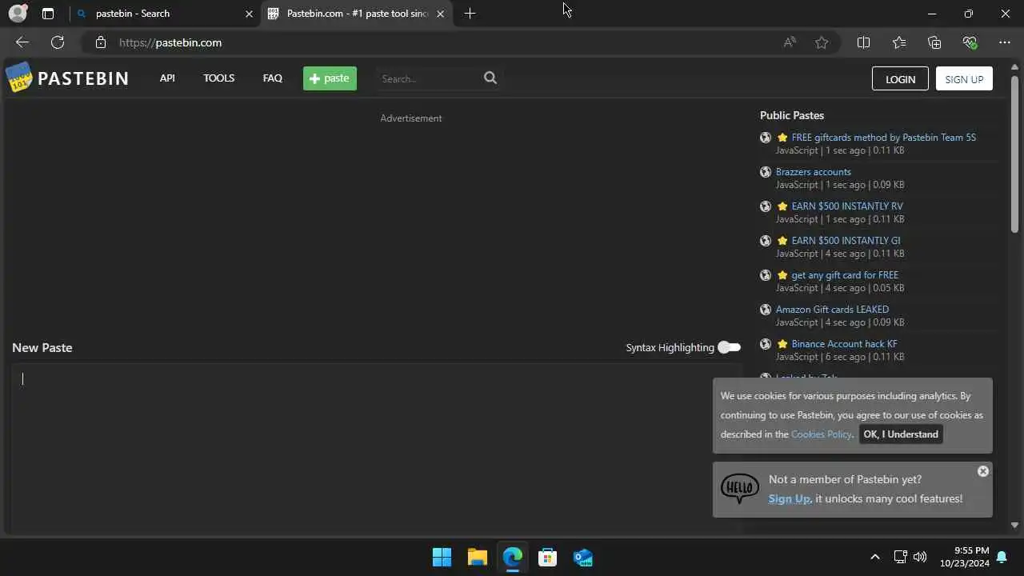Open split screen icon in toolbar

click(863, 42)
